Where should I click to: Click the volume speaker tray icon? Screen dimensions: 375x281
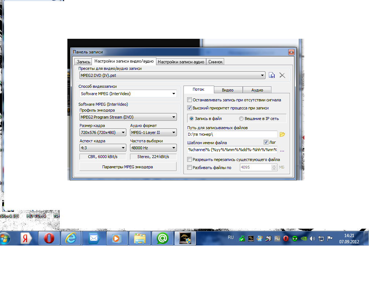click(312, 239)
